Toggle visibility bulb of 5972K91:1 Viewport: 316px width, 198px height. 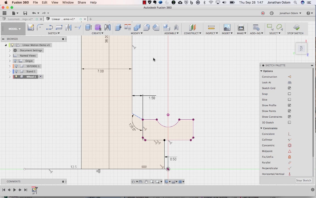point(16,66)
